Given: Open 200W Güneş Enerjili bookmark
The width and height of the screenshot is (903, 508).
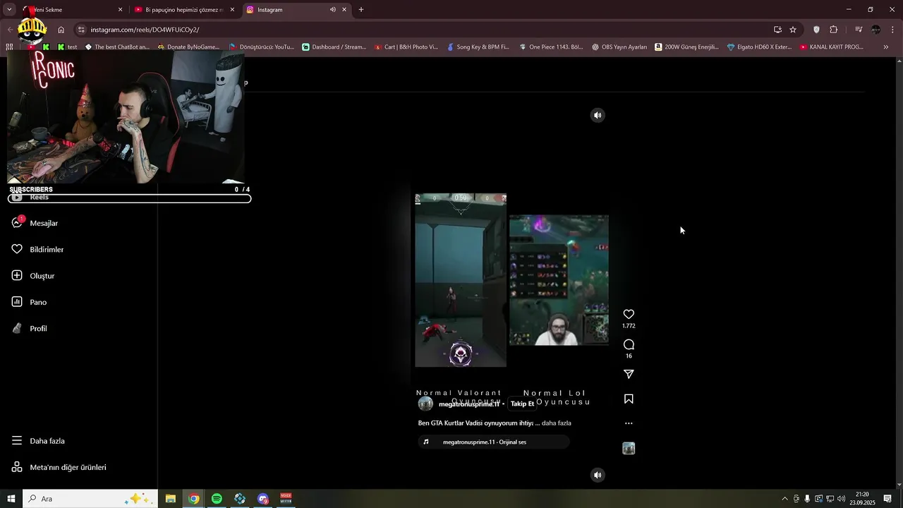Looking at the screenshot, I should coord(686,47).
